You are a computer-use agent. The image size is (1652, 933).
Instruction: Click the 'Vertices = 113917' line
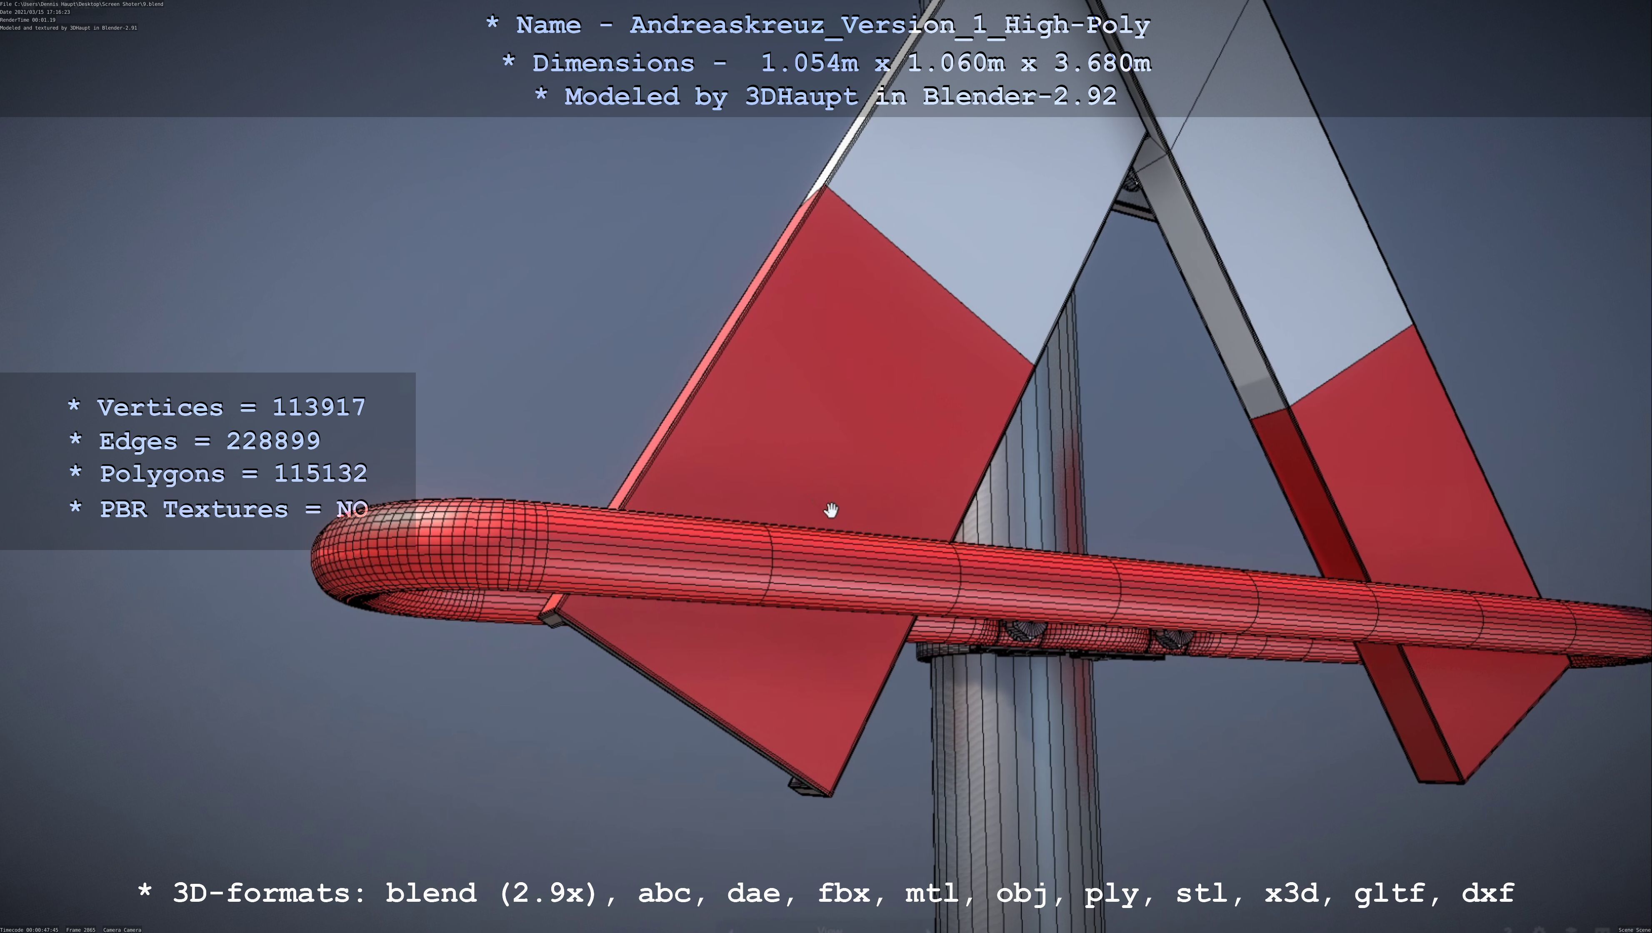click(x=217, y=407)
